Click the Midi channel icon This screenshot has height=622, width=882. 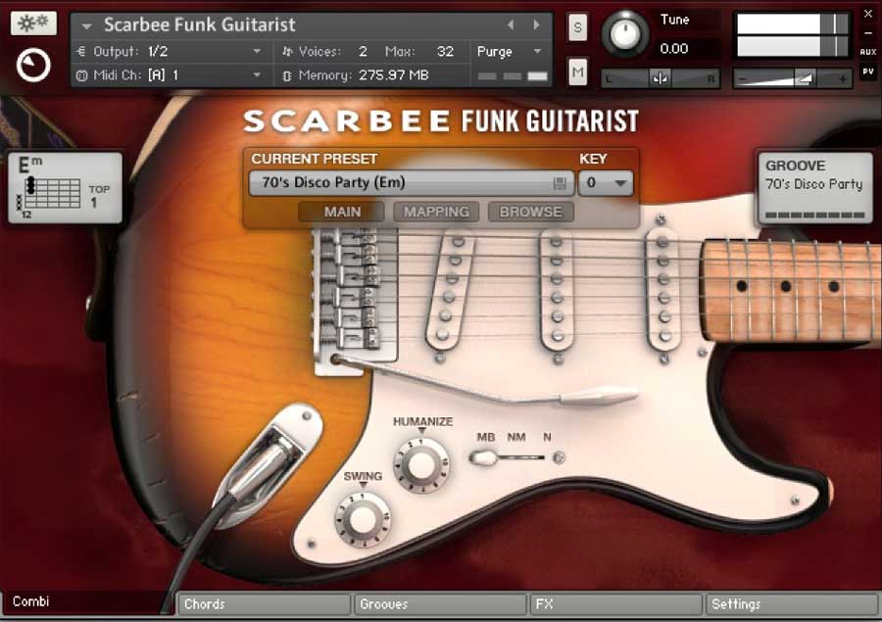tap(81, 74)
